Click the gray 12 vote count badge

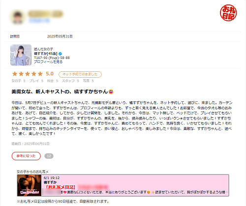pos(49,156)
